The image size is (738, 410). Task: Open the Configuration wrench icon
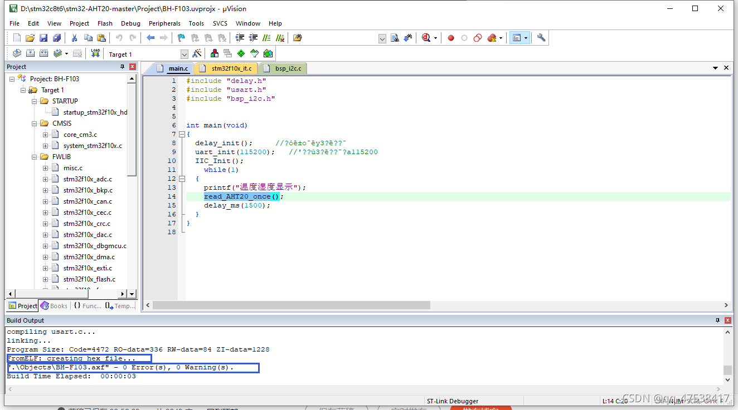(x=541, y=38)
